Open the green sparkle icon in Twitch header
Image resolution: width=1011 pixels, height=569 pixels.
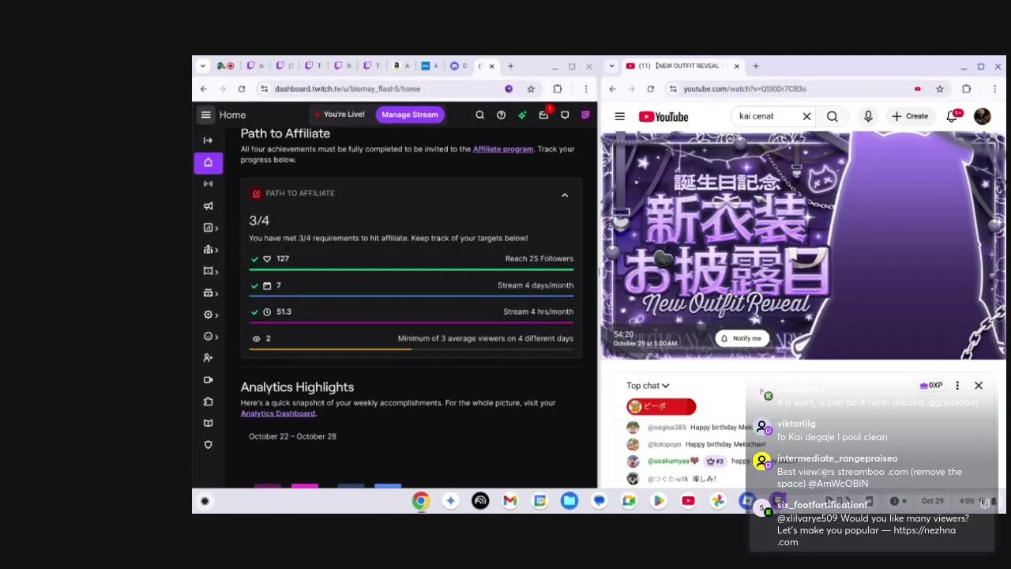[522, 115]
